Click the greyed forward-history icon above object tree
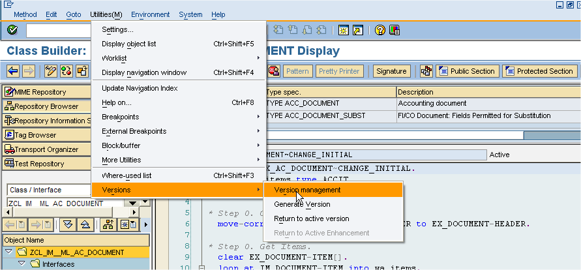The width and height of the screenshot is (581, 270). (41, 224)
